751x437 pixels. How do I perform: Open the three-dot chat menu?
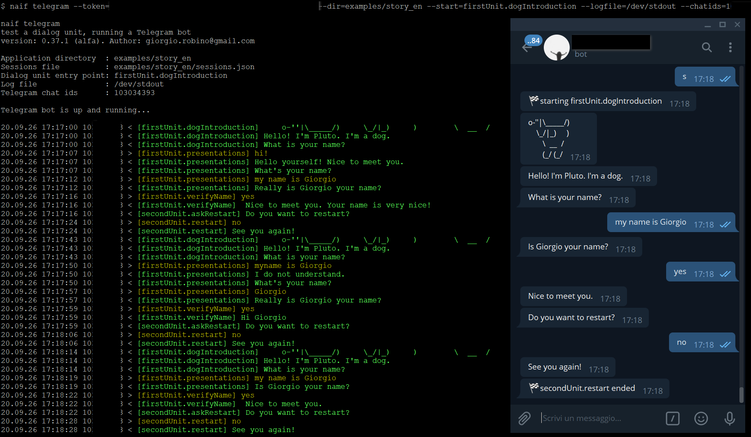(730, 47)
